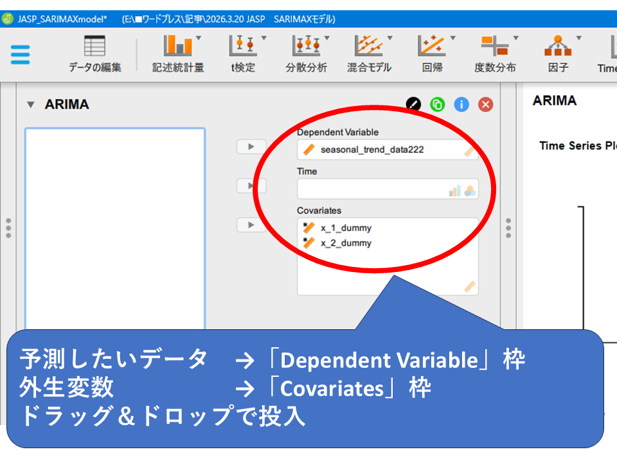
Task: Click the empty Time variable field
Action: pos(373,189)
